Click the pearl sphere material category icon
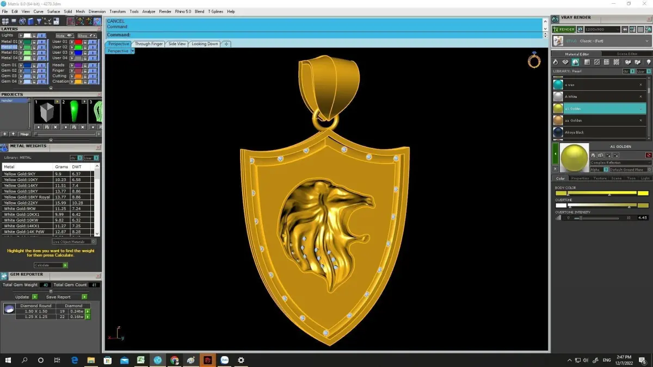 tap(575, 62)
